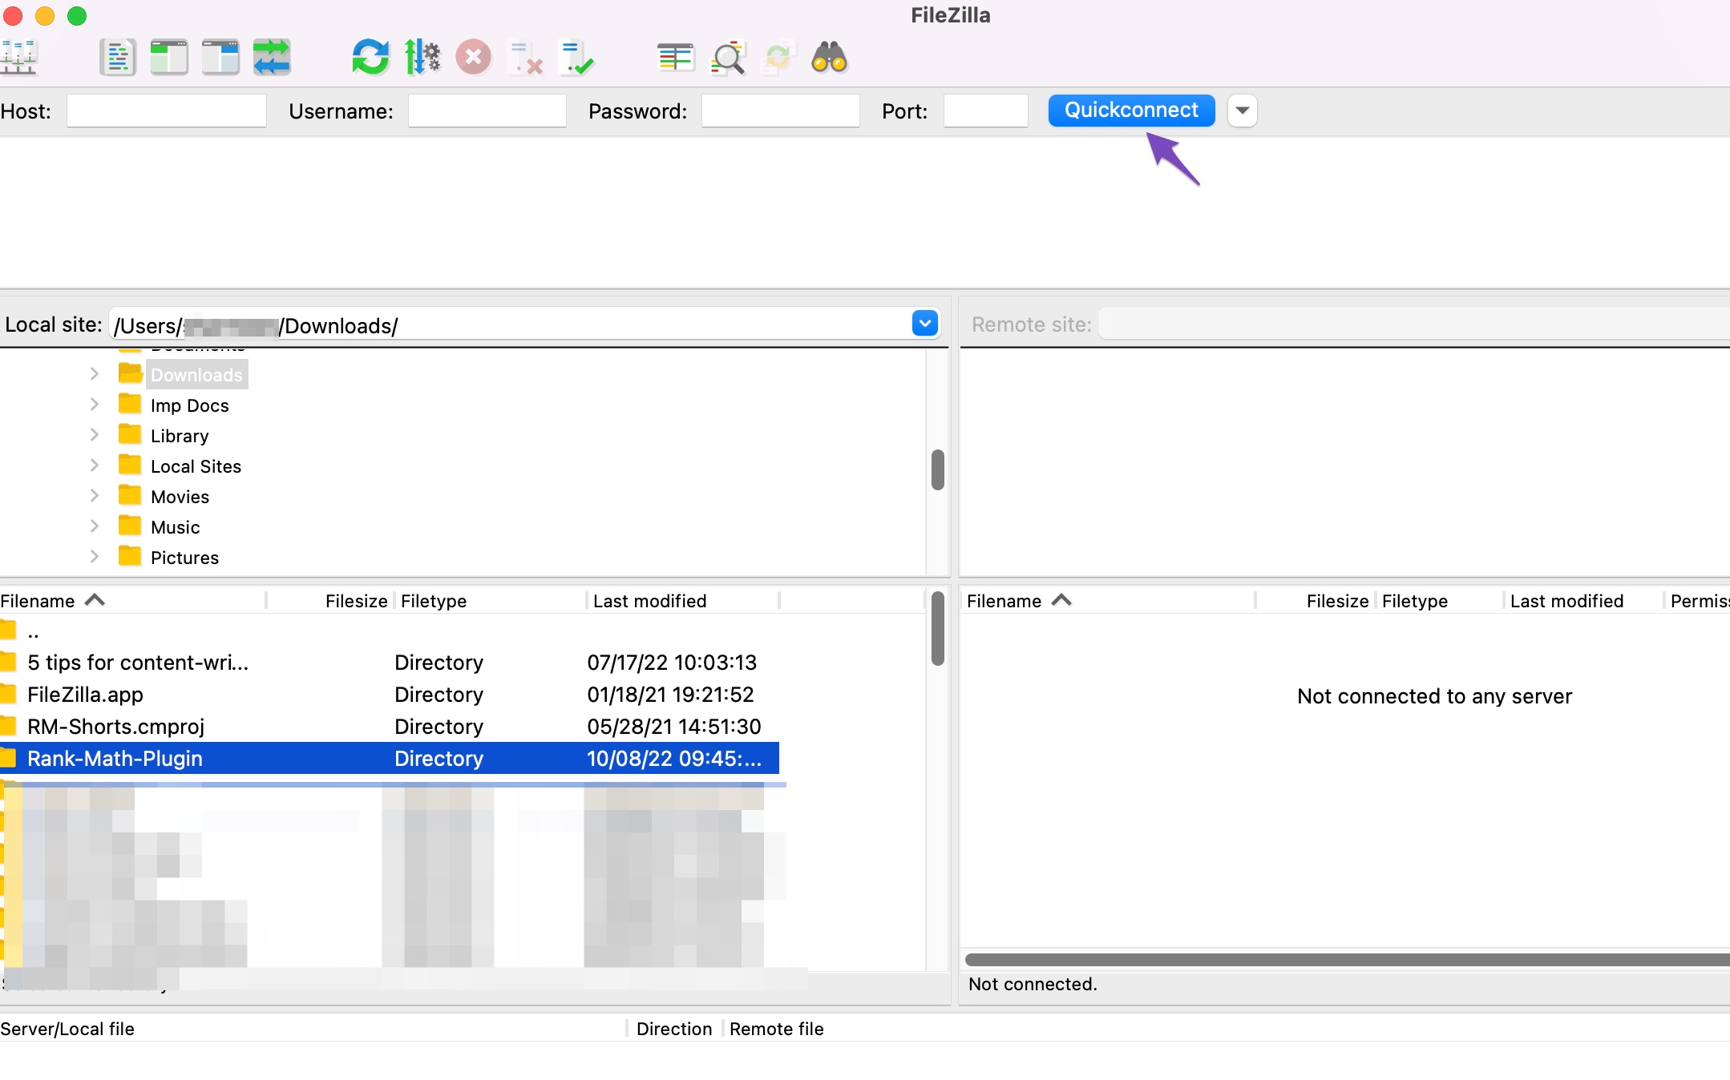The width and height of the screenshot is (1730, 1080).
Task: Focus the Password input field
Action: click(781, 111)
